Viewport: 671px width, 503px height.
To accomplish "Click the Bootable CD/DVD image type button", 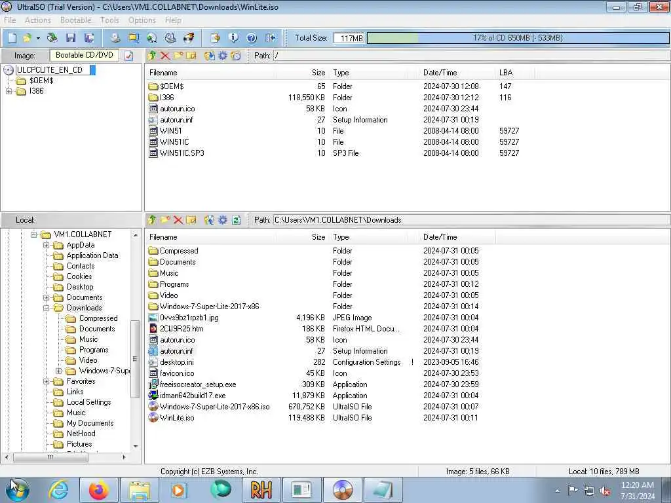I will [x=85, y=55].
